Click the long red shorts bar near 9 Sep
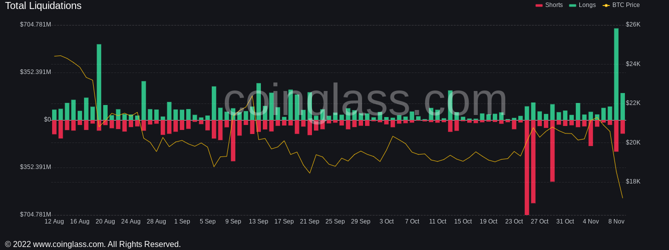The width and height of the screenshot is (669, 250). (233, 140)
